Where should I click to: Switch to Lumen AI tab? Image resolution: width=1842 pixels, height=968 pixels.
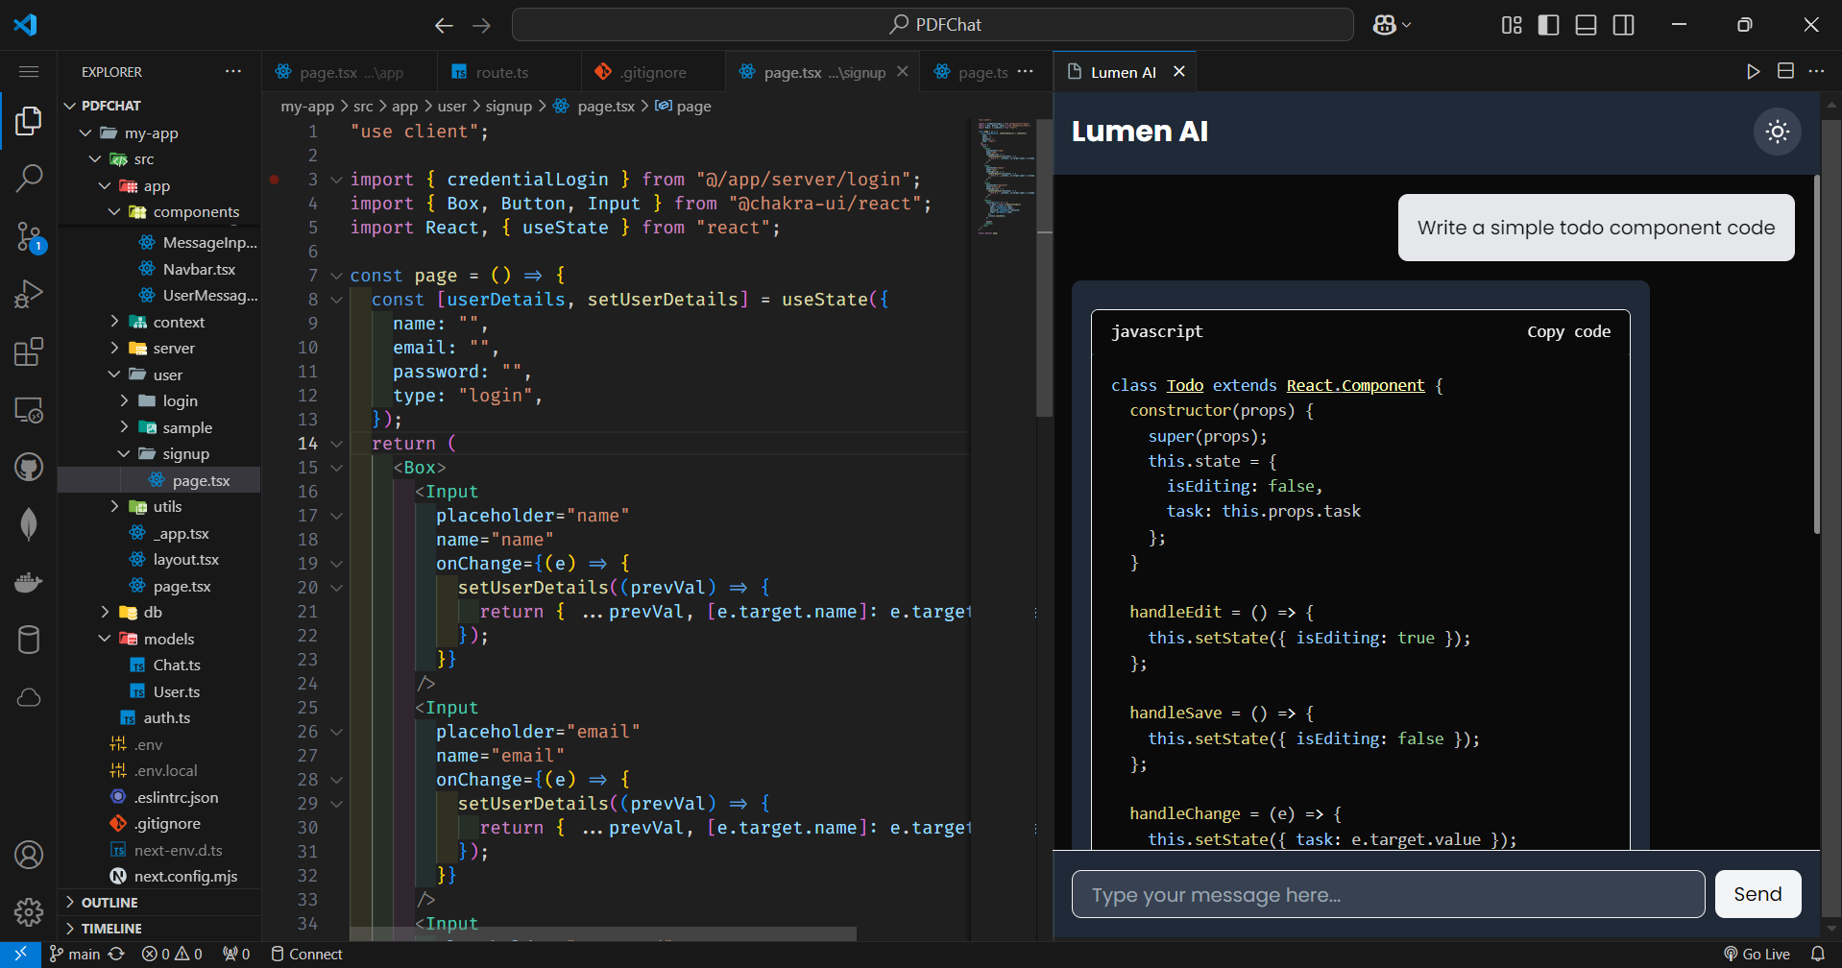click(x=1124, y=72)
